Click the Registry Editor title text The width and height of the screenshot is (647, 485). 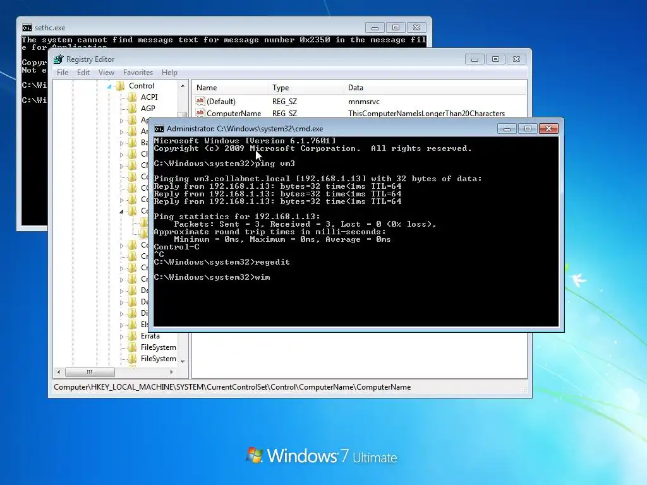point(90,59)
